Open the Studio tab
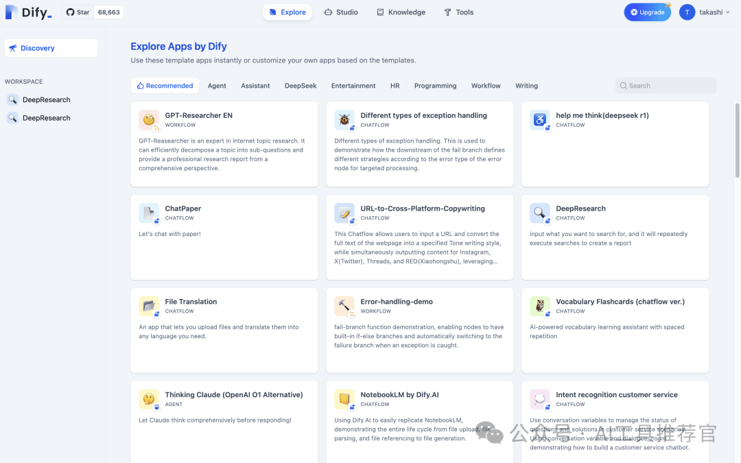 pyautogui.click(x=341, y=12)
